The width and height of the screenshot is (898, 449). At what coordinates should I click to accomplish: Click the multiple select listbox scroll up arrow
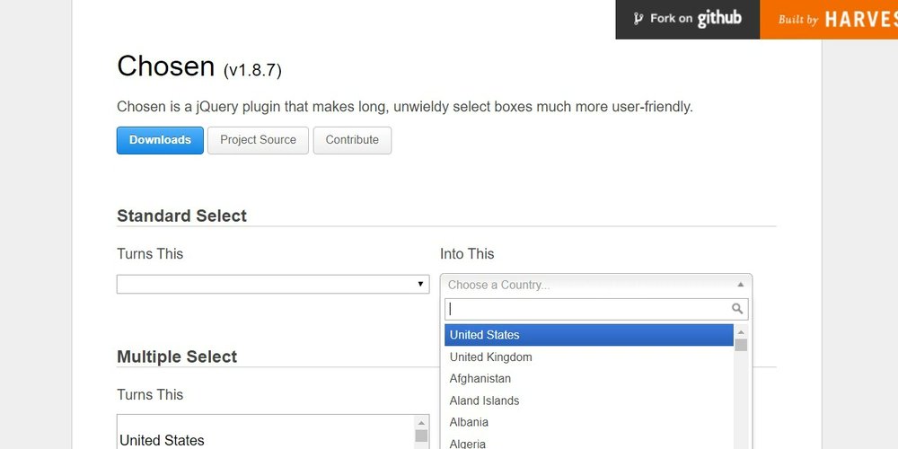[421, 423]
